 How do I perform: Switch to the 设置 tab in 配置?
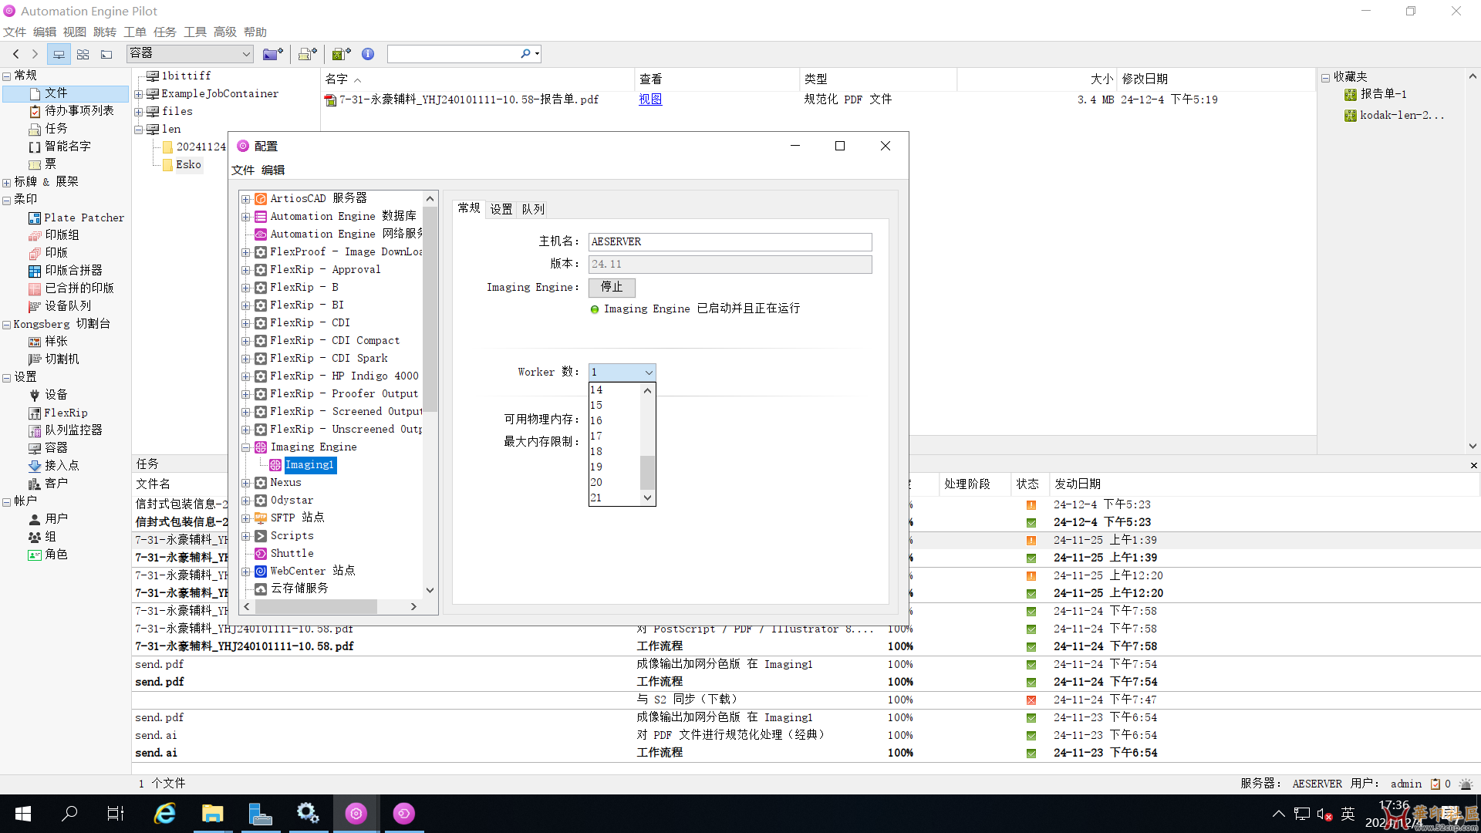click(x=501, y=209)
